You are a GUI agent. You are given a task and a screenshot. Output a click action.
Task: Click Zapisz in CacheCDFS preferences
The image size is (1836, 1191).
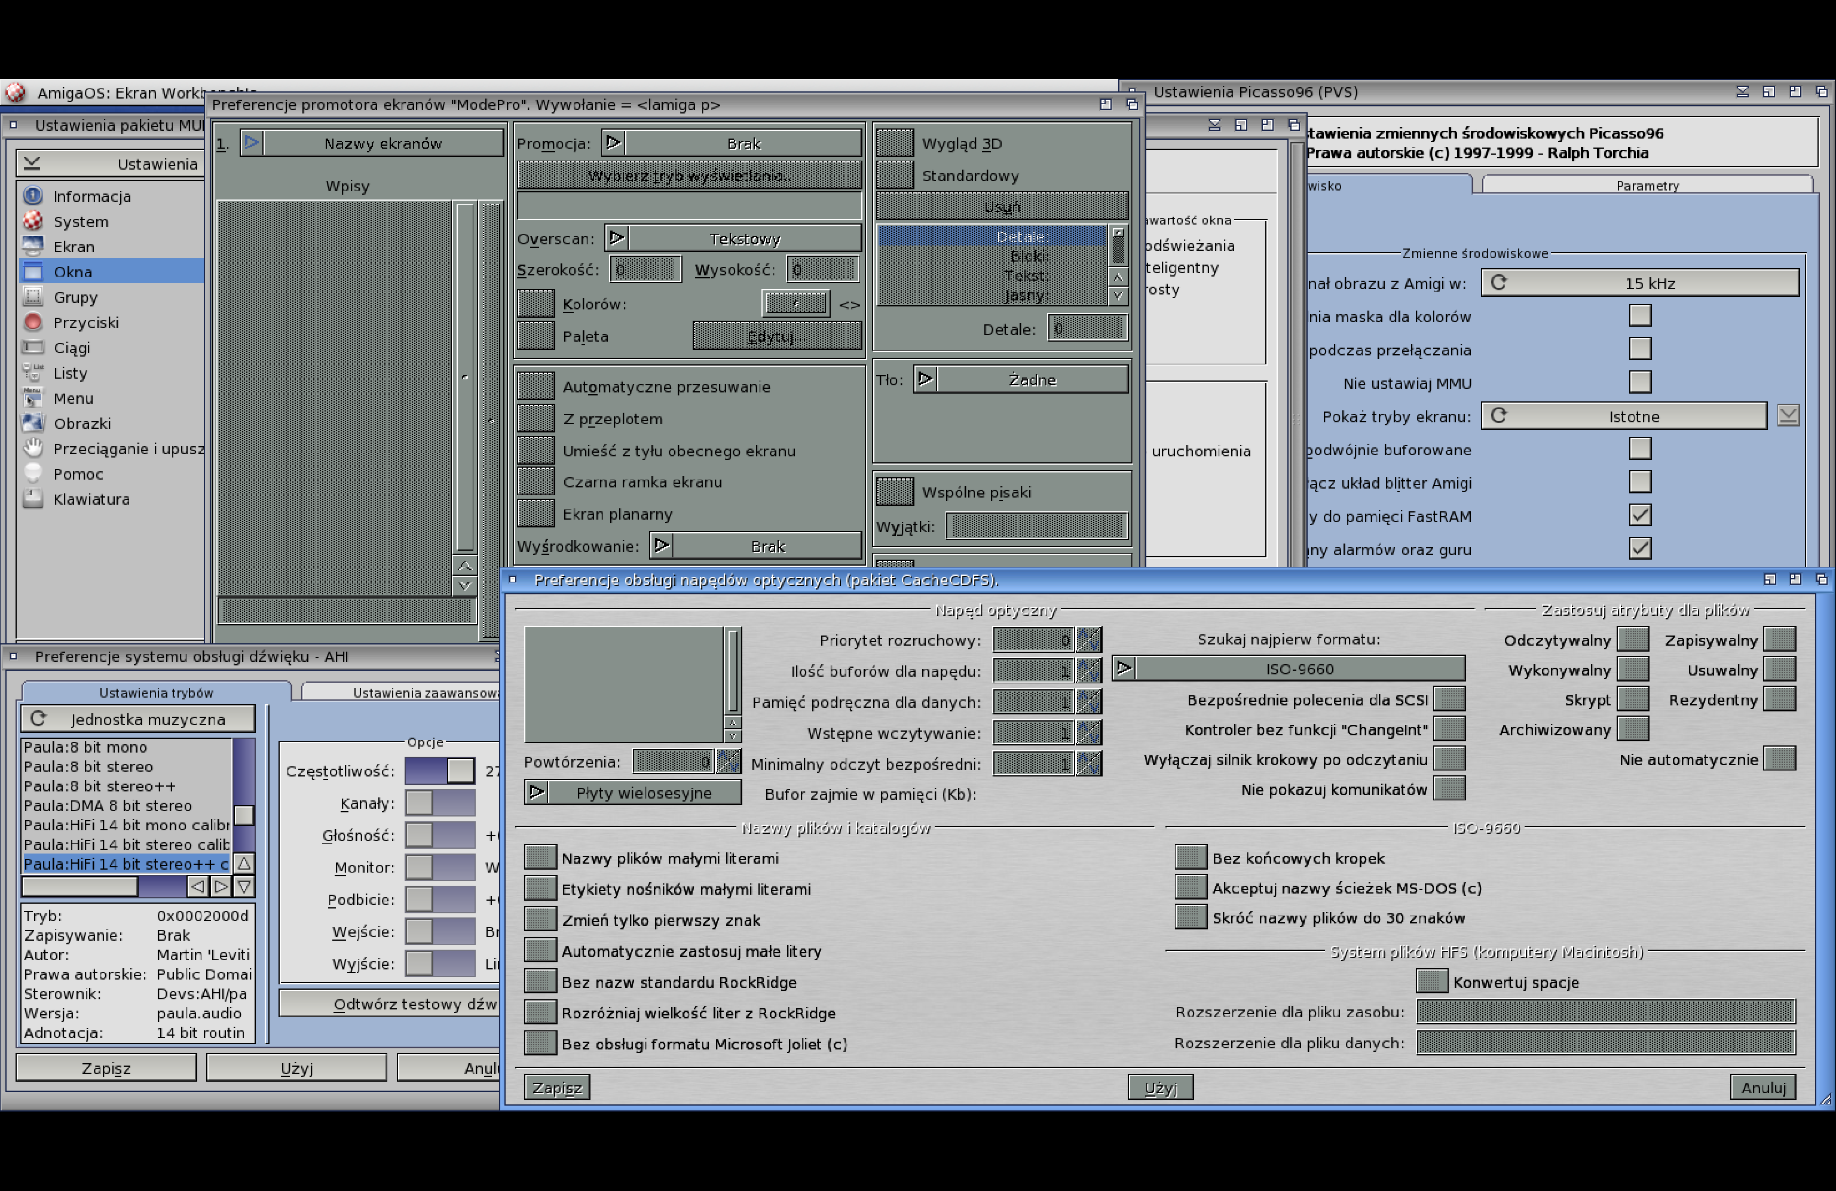coord(557,1087)
